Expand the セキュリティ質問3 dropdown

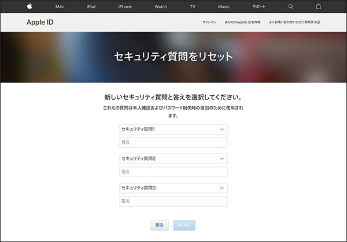(173, 188)
